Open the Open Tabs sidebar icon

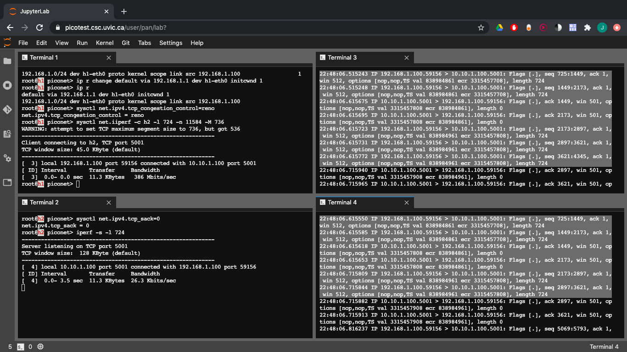[x=7, y=182]
